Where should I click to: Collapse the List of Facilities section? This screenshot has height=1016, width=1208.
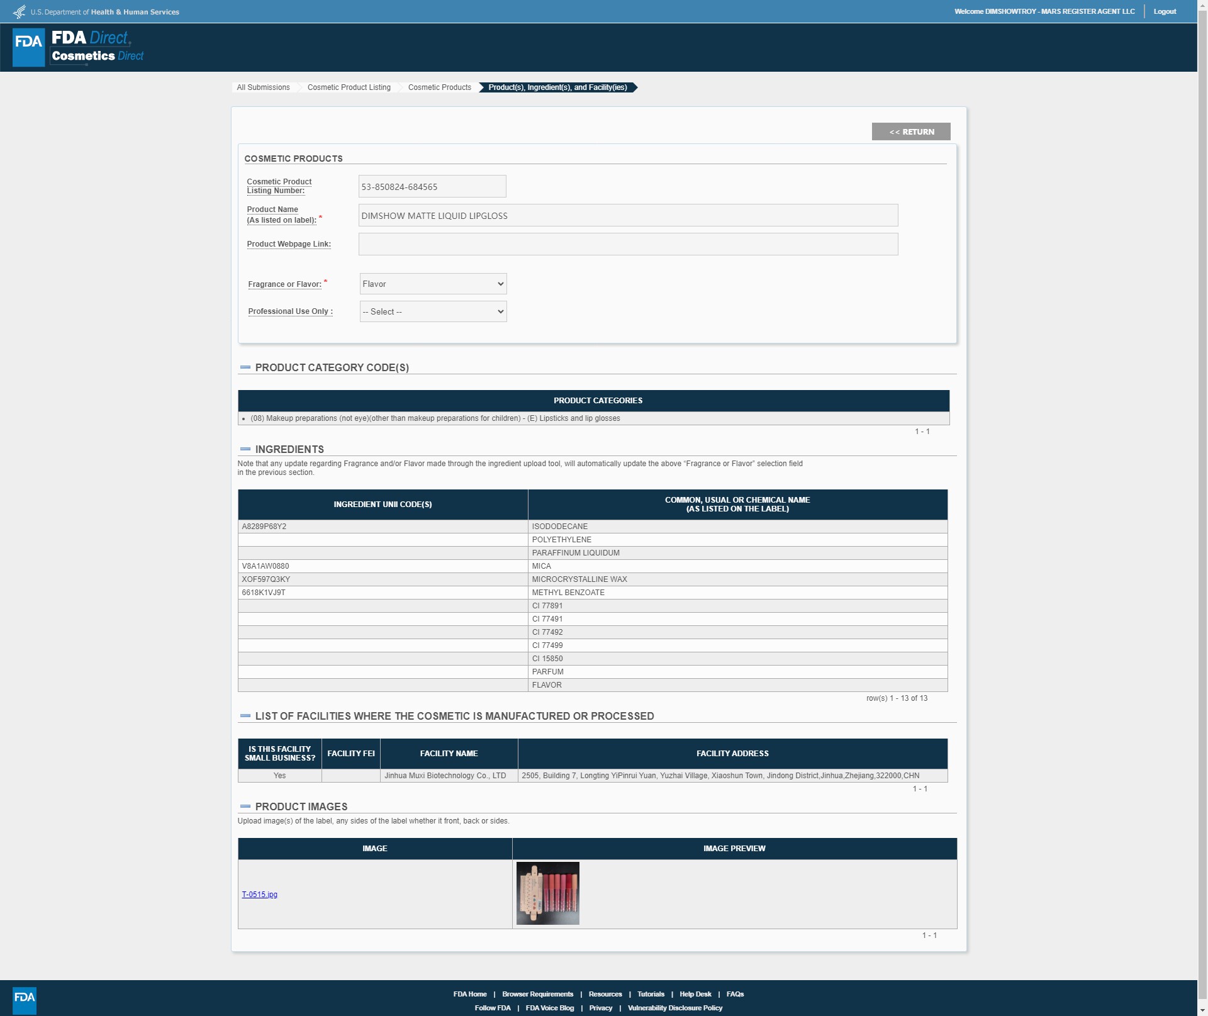[245, 716]
